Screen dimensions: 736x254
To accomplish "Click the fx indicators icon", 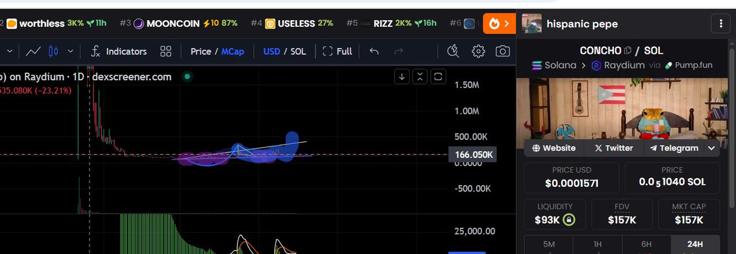I will 95,51.
